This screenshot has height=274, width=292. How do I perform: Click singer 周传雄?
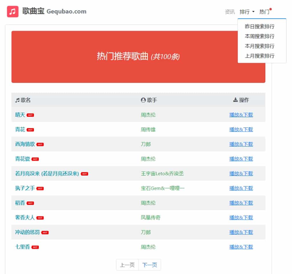148,129
